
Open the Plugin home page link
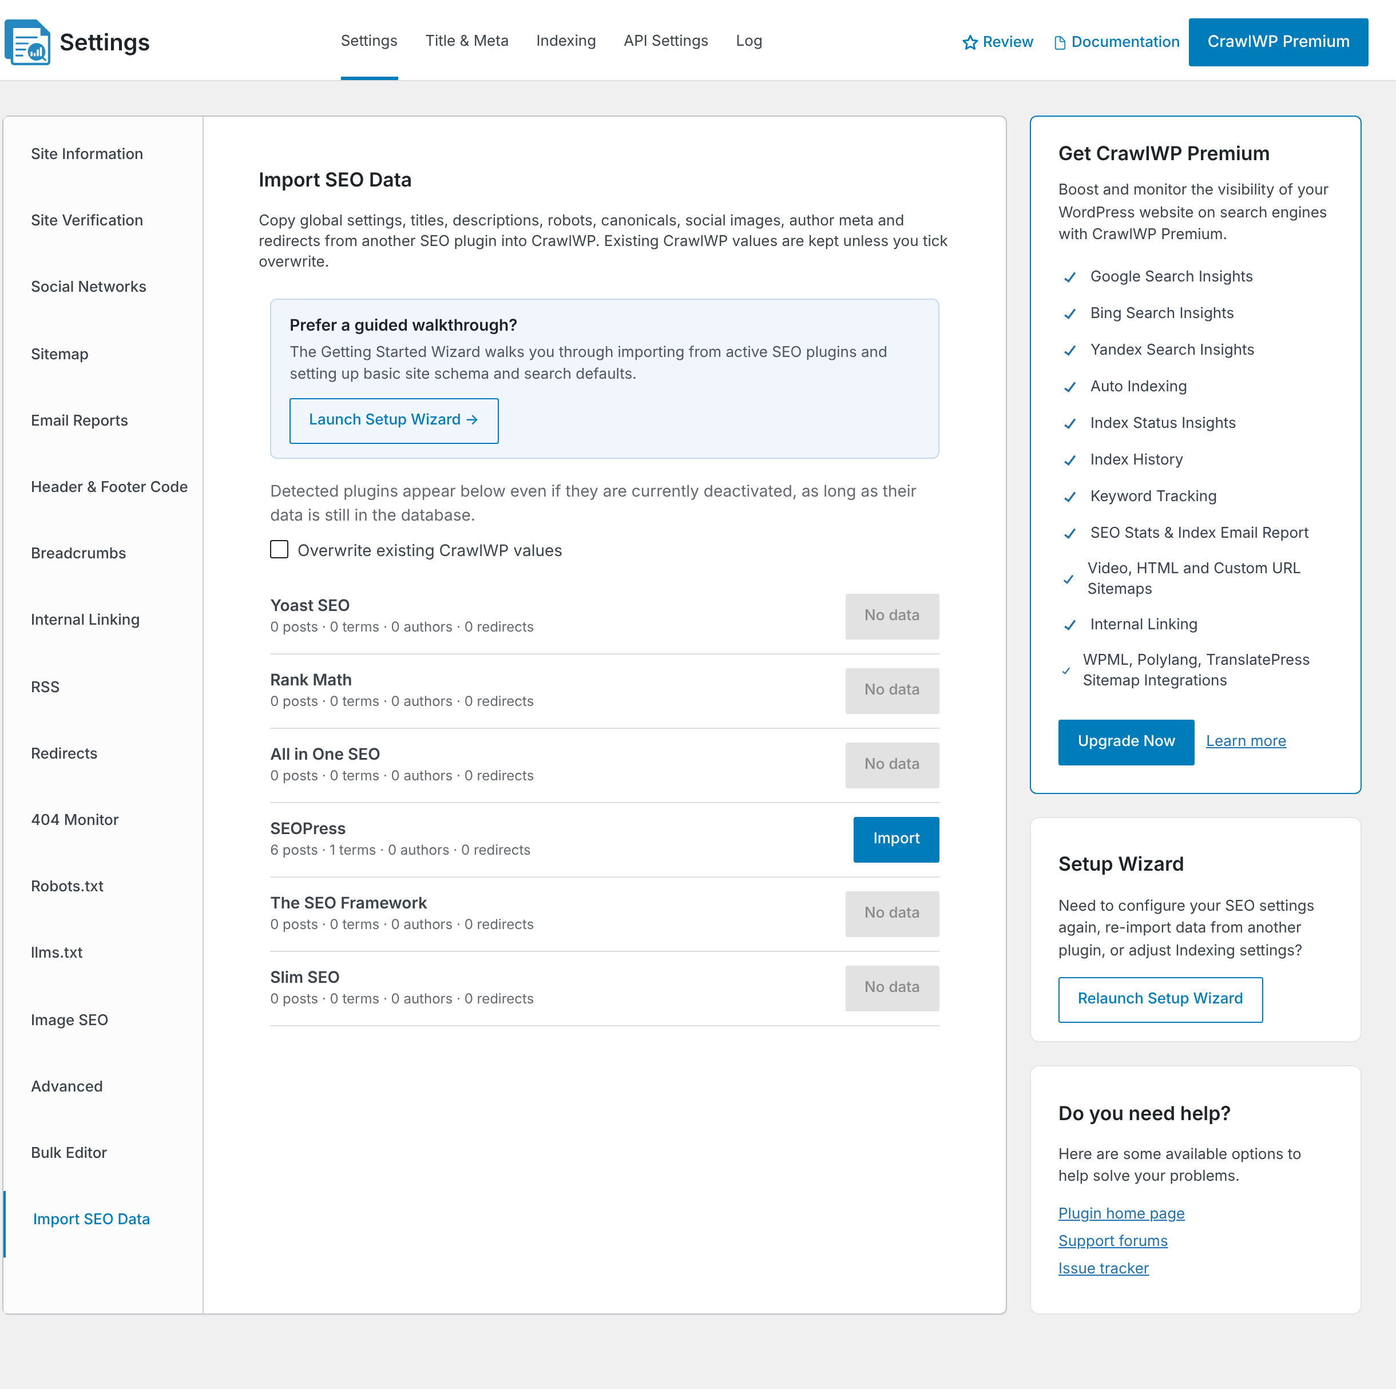click(1121, 1213)
